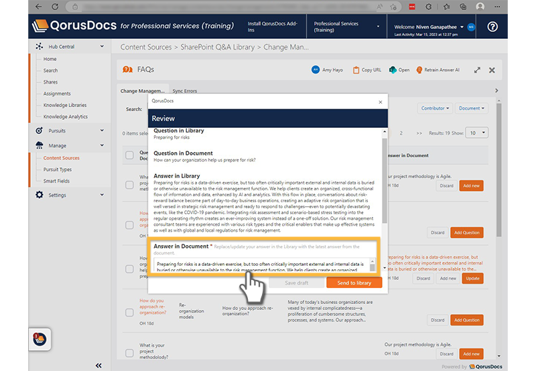The width and height of the screenshot is (536, 371).
Task: Select all rows with header checkbox
Action: pyautogui.click(x=129, y=155)
